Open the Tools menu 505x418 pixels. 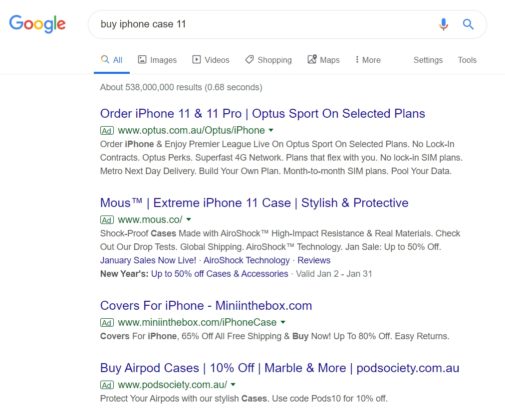(467, 60)
